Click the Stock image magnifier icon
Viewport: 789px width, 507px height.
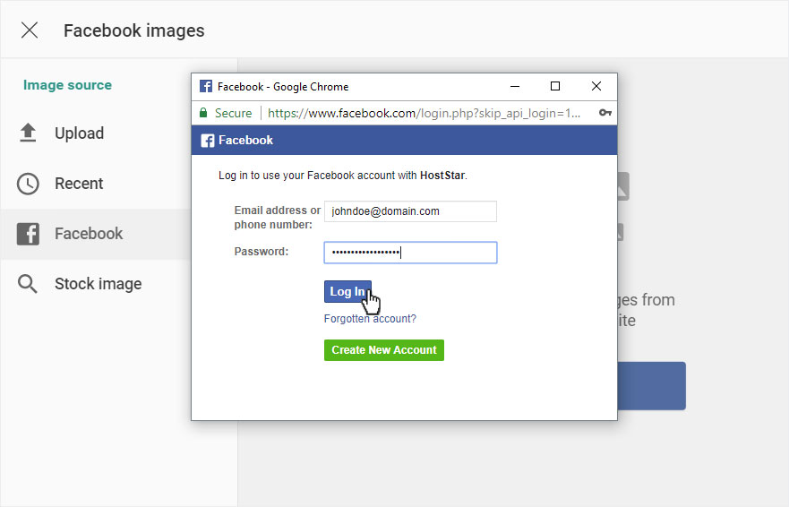tap(28, 284)
